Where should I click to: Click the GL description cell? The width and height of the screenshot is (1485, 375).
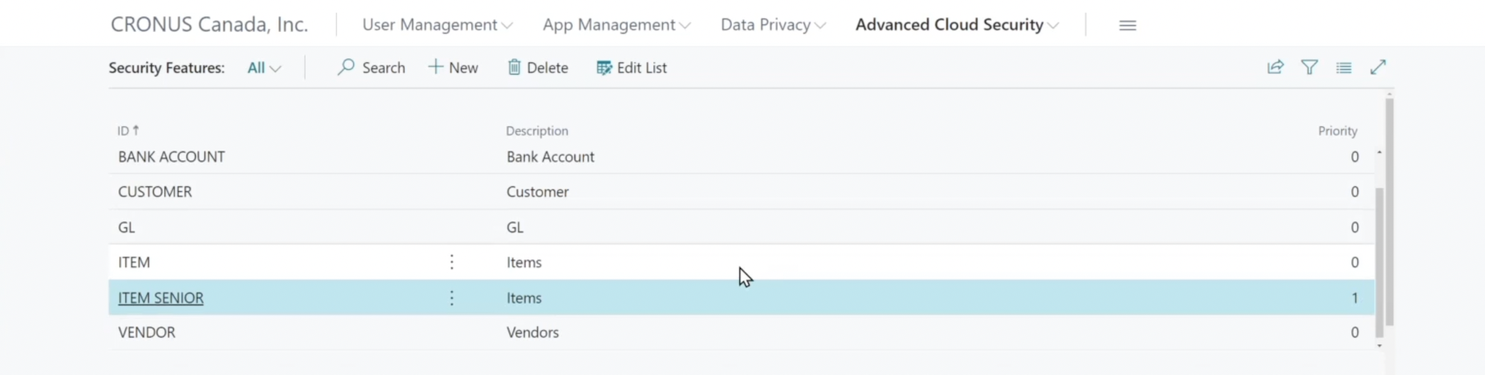pyautogui.click(x=515, y=228)
